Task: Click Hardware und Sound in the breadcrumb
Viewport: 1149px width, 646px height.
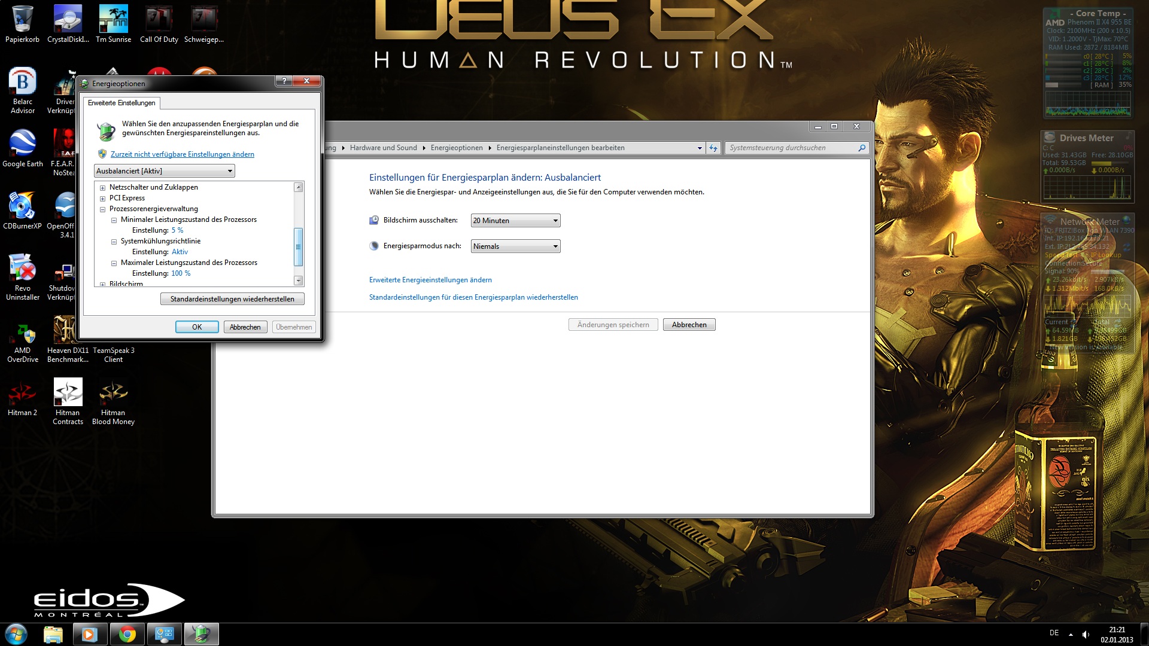Action: click(x=383, y=148)
